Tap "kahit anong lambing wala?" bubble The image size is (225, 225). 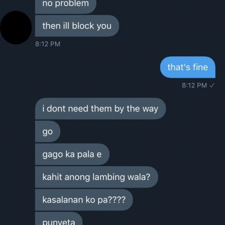97,177
